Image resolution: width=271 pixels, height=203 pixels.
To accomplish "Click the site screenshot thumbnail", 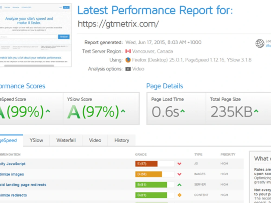I will coord(36,35).
